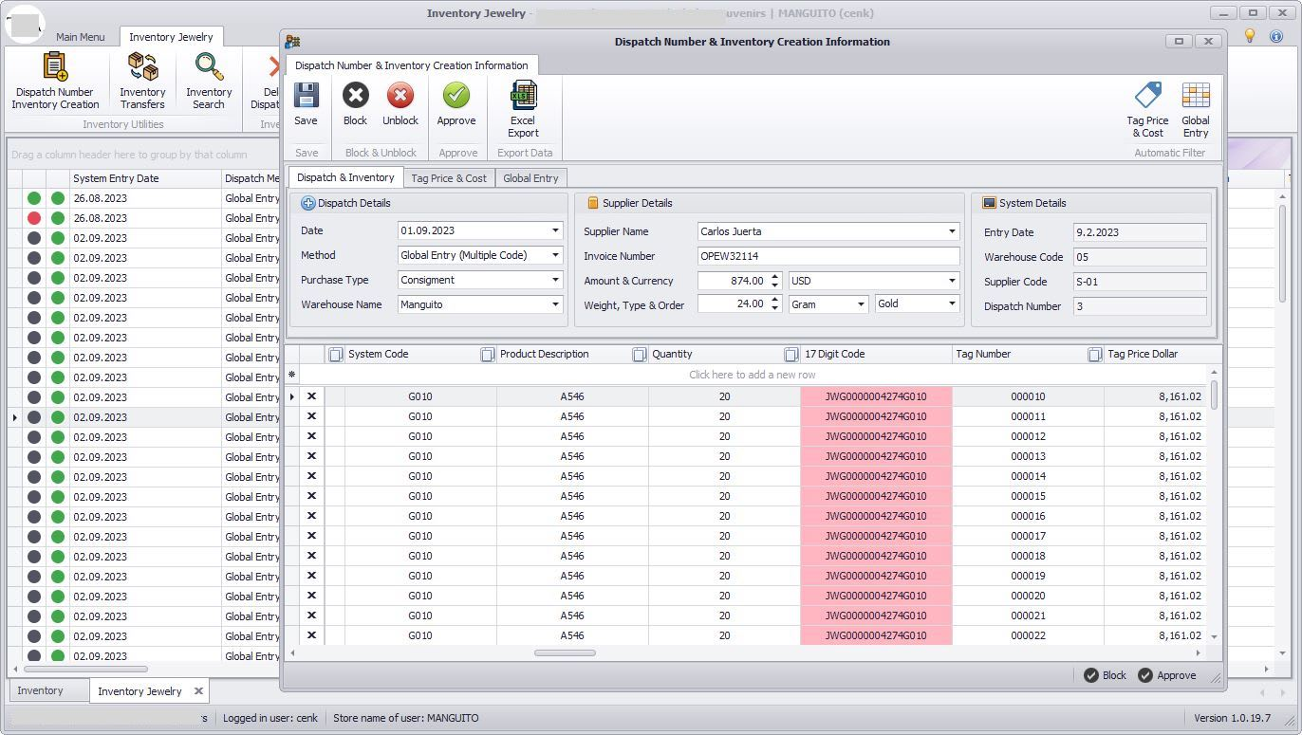Select cell with tag number 000015

[x=1028, y=496]
